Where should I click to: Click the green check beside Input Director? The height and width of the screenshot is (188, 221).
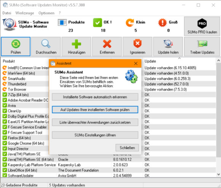pyautogui.click(x=5, y=149)
